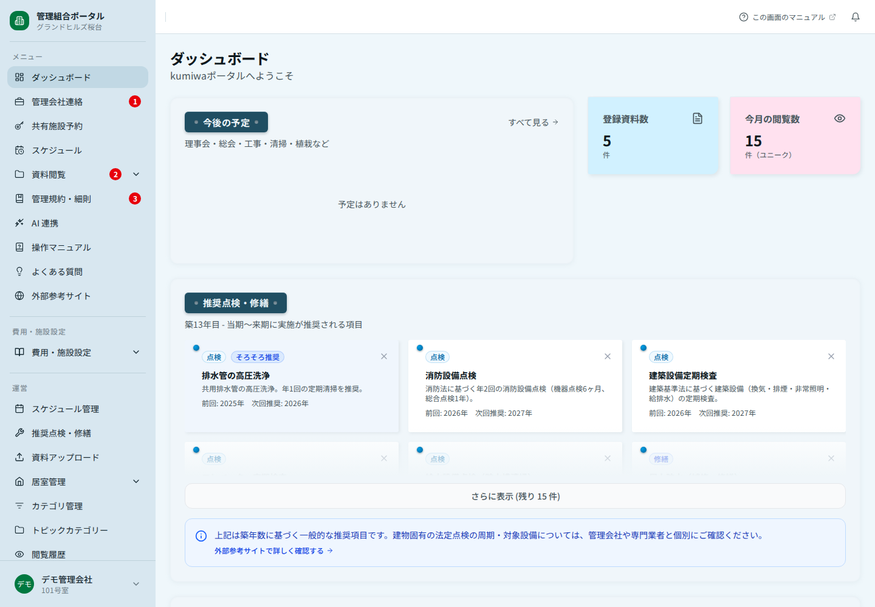Image resolution: width=875 pixels, height=607 pixels.
Task: Click the 閲覧履歴 eye icon
Action: pyautogui.click(x=19, y=554)
